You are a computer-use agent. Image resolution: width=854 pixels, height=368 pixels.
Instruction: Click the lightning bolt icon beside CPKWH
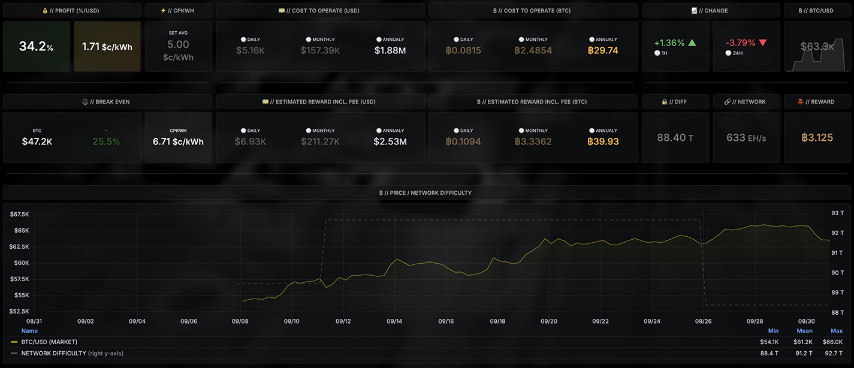coord(164,11)
